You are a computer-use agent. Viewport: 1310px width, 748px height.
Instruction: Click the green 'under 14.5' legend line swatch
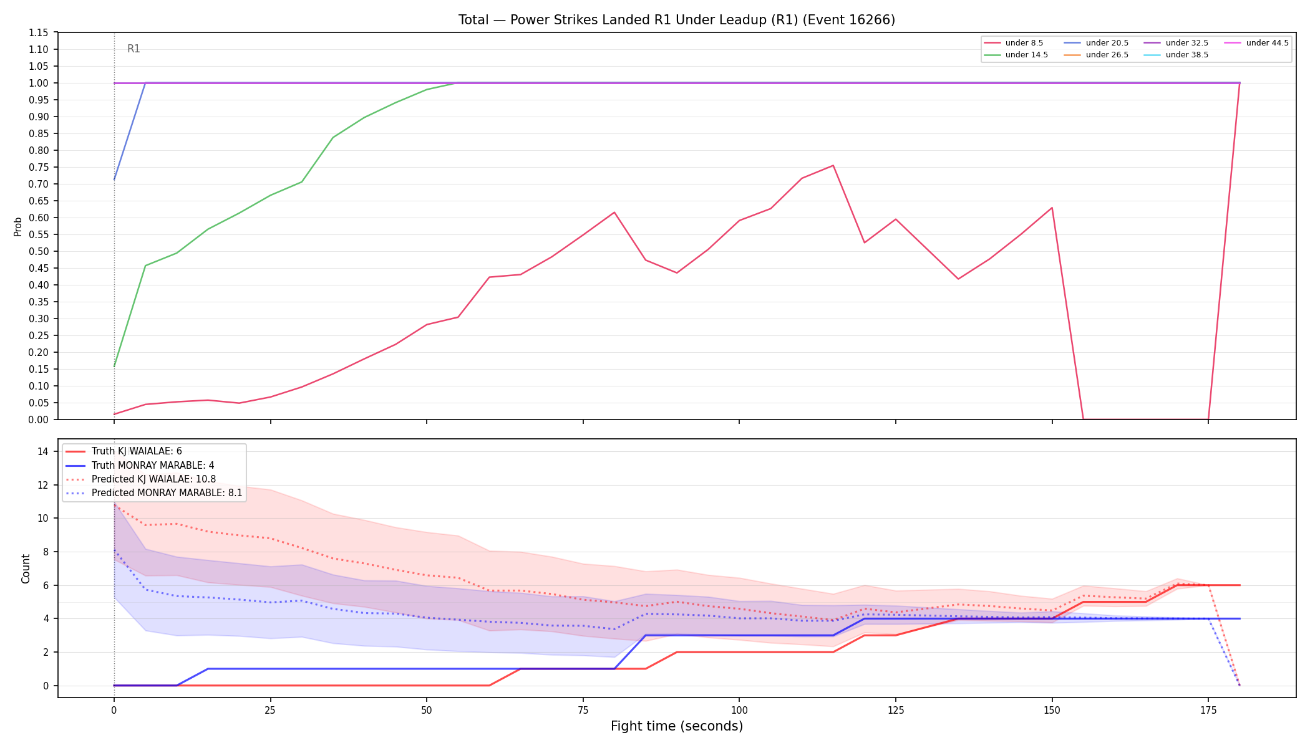(x=992, y=55)
